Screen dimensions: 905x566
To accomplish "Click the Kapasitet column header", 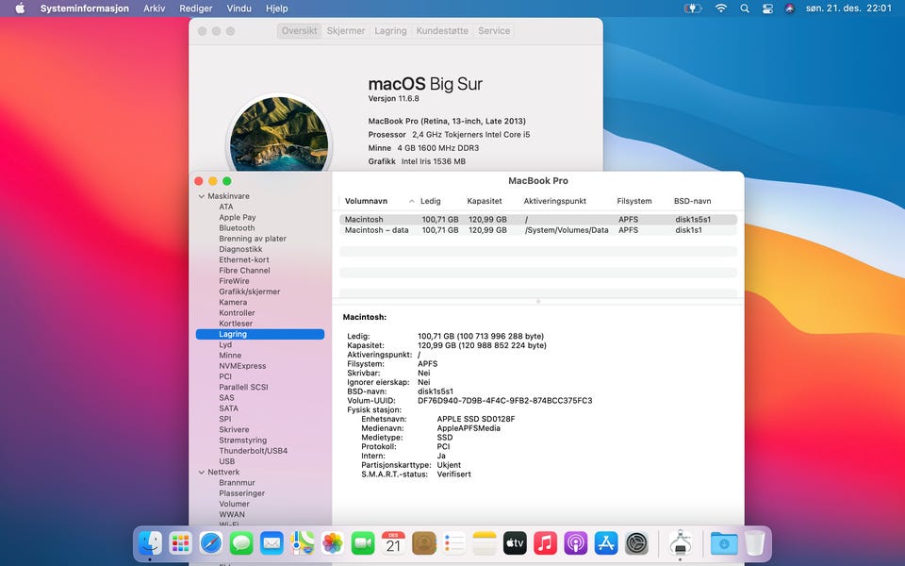I will click(484, 202).
